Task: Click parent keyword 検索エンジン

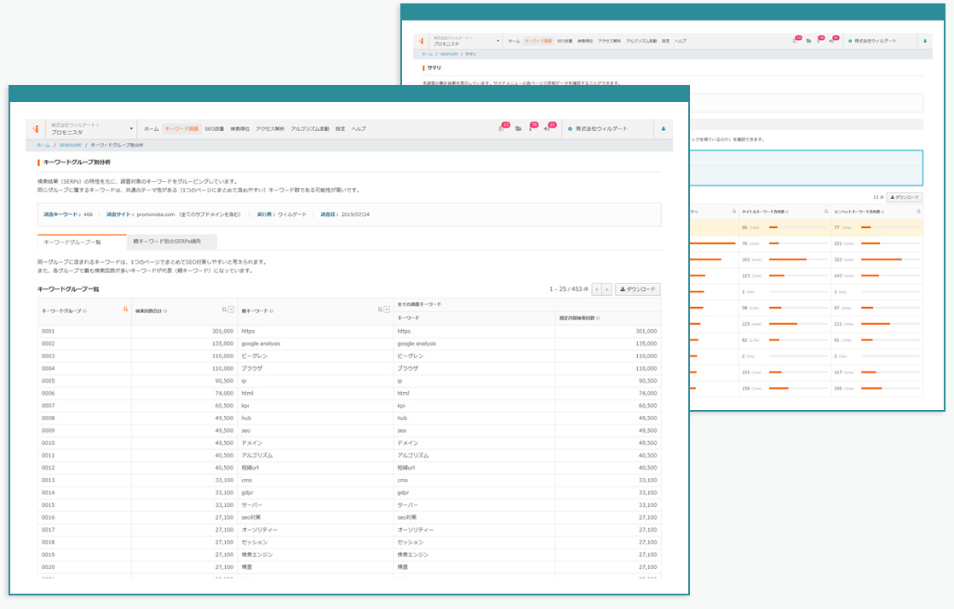Action: 256,555
